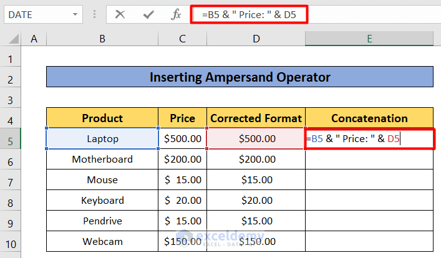Click the Inserting Ampersand Operator title cell

click(x=240, y=77)
